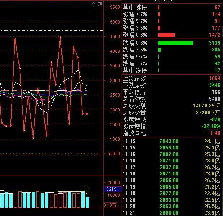Select the tick row with value 2065.00

click(171, 187)
